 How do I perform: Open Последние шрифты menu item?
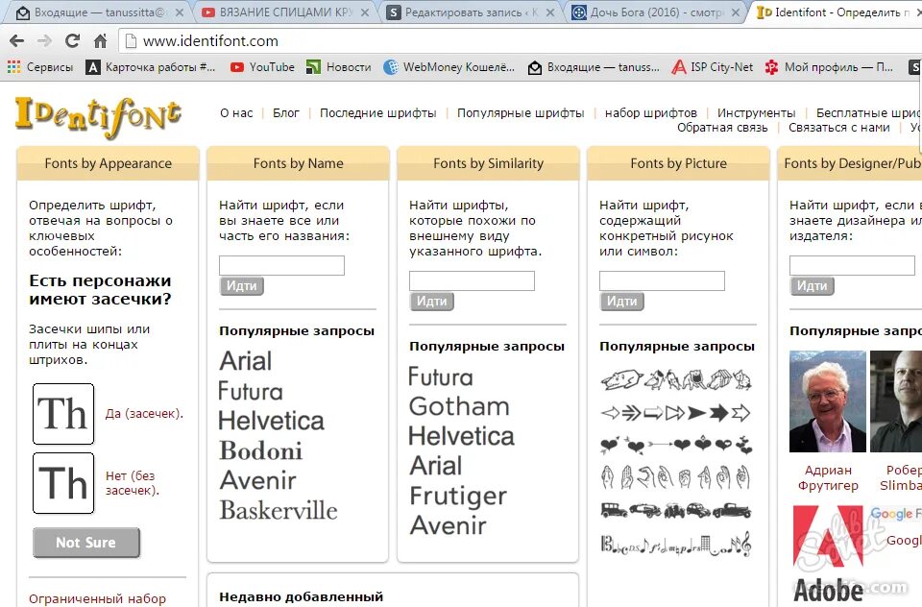378,113
